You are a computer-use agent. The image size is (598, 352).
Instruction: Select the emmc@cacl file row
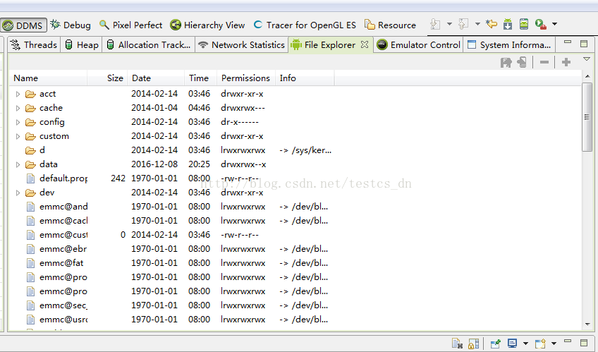pos(295,221)
